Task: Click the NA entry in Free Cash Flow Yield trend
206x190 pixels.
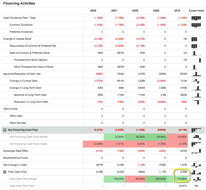Action: tap(196, 186)
